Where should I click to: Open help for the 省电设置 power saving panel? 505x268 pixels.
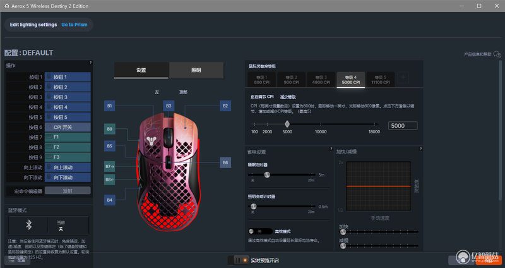(331, 149)
